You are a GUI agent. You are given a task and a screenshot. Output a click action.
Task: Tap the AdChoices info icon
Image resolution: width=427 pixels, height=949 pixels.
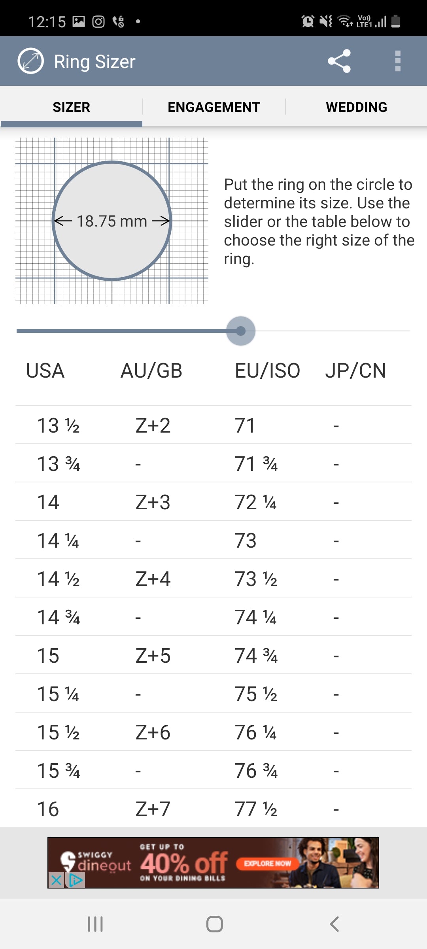pos(75,880)
